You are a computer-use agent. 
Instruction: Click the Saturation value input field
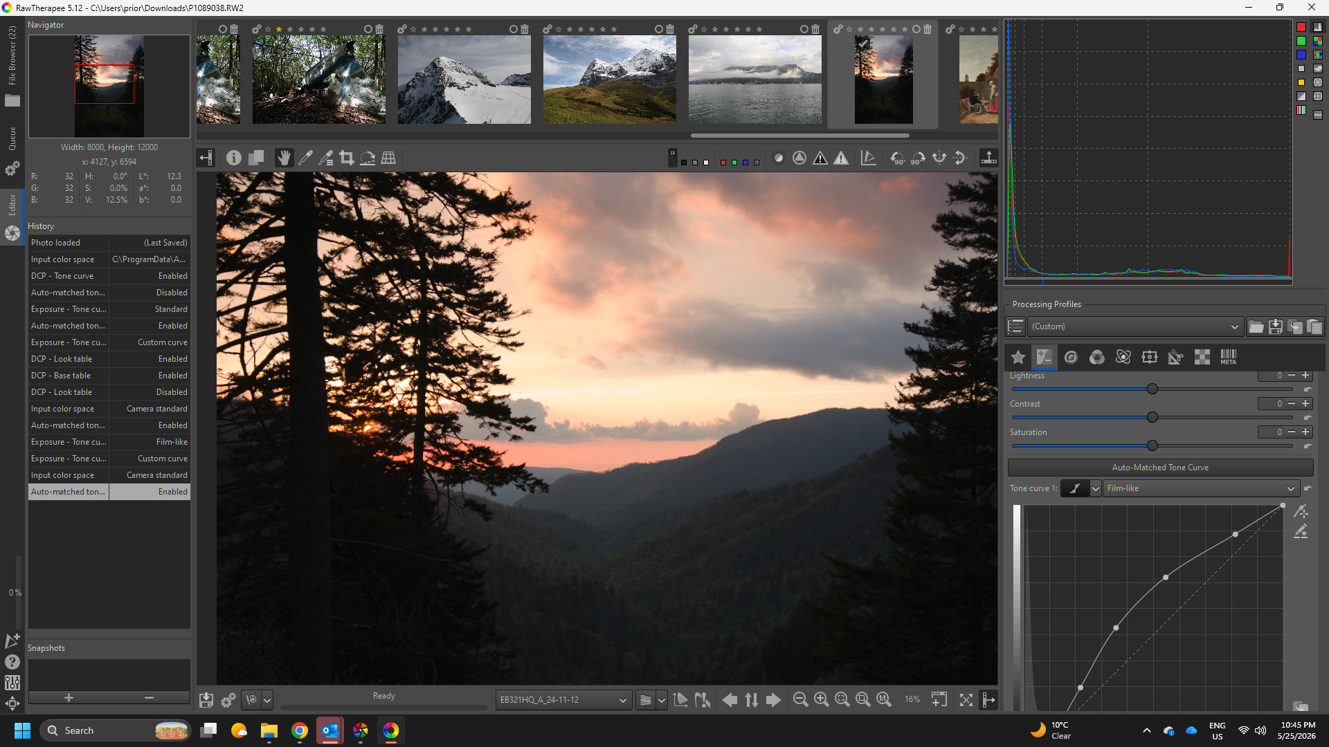[1271, 432]
